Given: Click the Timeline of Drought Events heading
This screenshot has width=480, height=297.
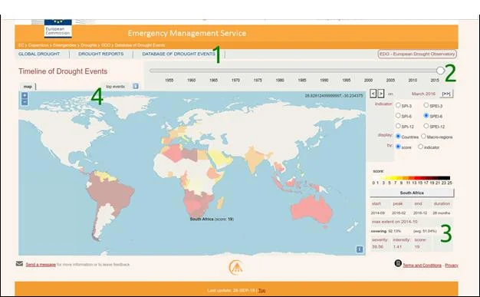Looking at the screenshot, I should click(63, 71).
